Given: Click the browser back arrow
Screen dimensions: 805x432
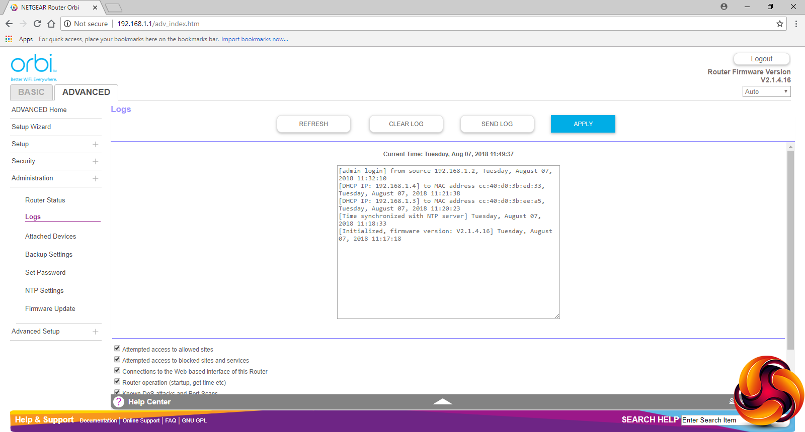Looking at the screenshot, I should coord(9,24).
